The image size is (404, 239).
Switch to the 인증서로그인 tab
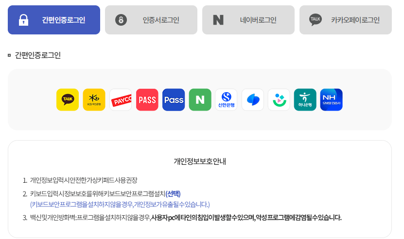[x=151, y=20]
